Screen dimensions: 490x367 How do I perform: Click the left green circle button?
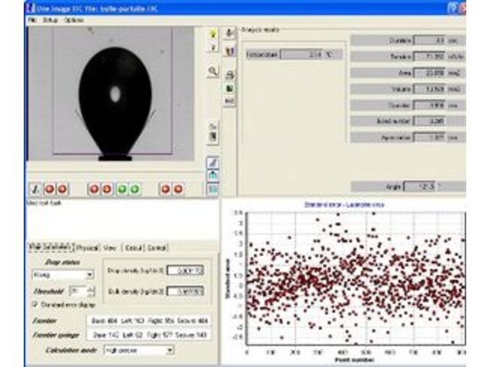pos(122,189)
